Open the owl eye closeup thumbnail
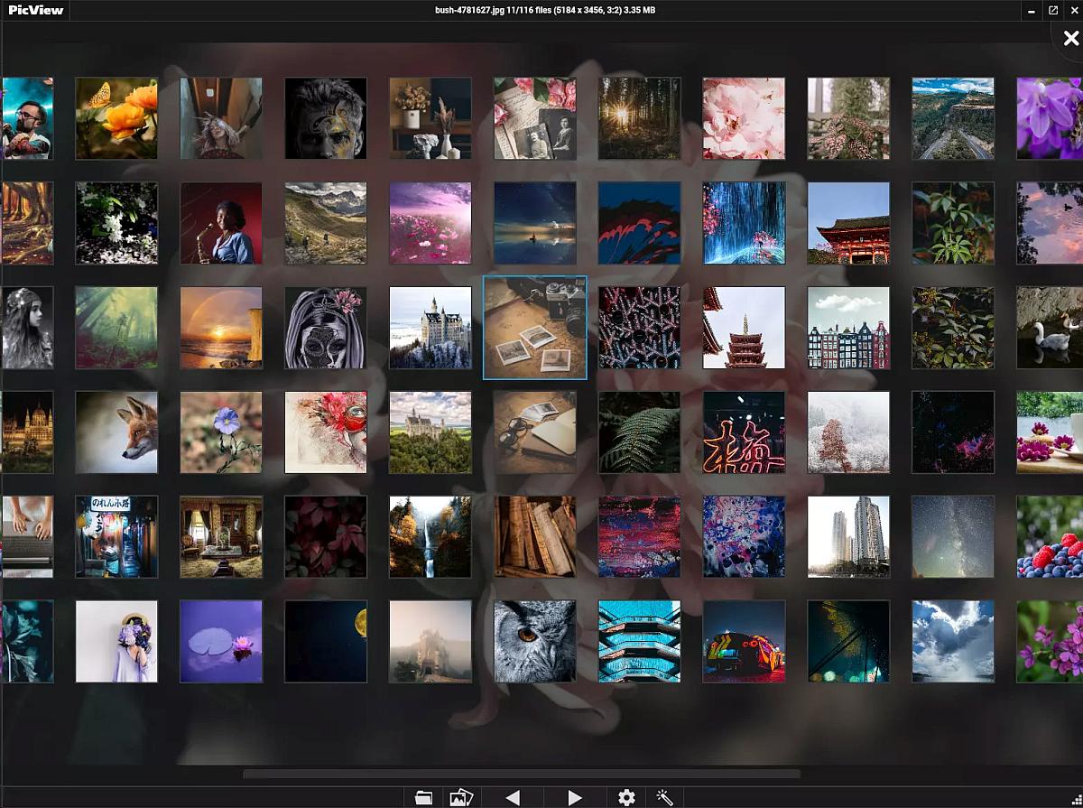The width and height of the screenshot is (1083, 808). pos(535,642)
